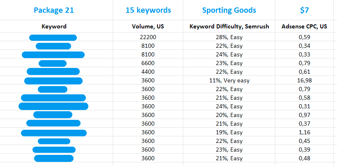Click the 1,16 CPC value cell
Viewport: 337px width, 166px height.
click(305, 133)
